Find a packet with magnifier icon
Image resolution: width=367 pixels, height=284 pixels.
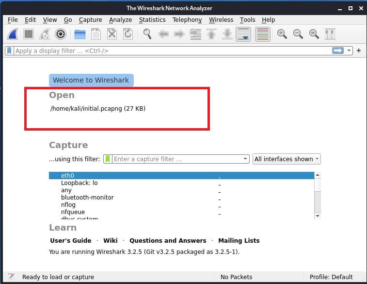click(147, 34)
